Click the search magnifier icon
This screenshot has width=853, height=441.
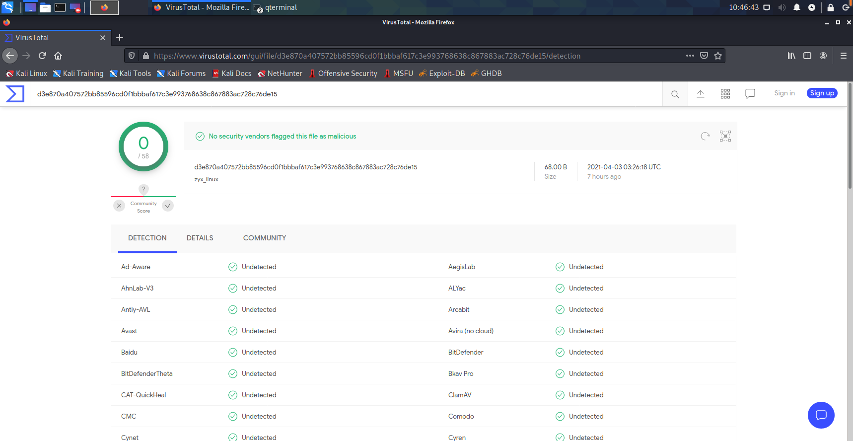pos(675,94)
